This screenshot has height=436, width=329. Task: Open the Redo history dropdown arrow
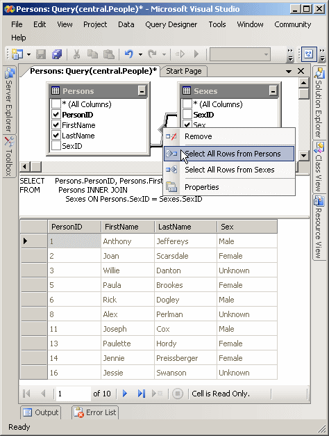pos(164,54)
